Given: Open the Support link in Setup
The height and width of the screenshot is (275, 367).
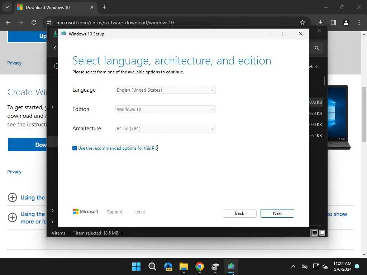Looking at the screenshot, I should tap(115, 212).
